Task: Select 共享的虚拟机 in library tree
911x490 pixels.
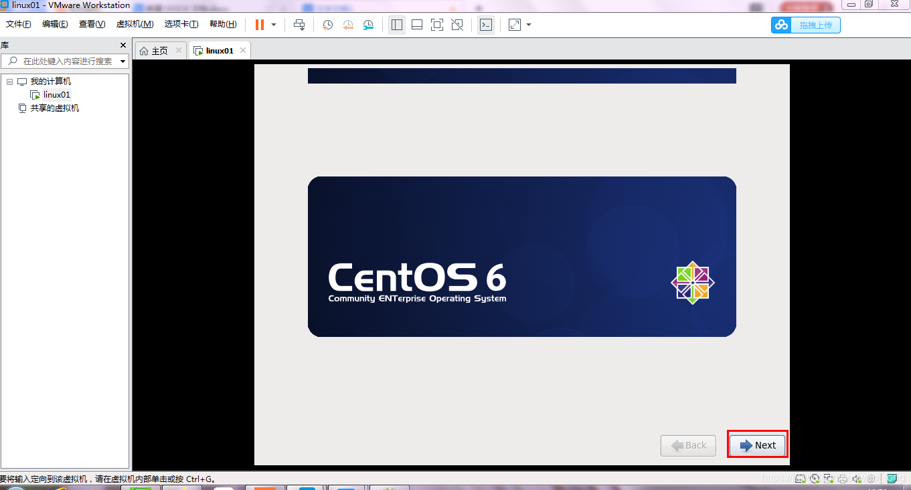Action: pyautogui.click(x=55, y=108)
